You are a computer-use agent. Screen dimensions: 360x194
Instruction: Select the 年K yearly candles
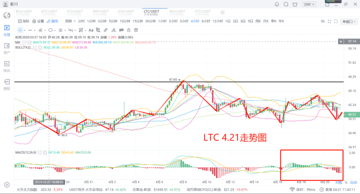(x=281, y=21)
